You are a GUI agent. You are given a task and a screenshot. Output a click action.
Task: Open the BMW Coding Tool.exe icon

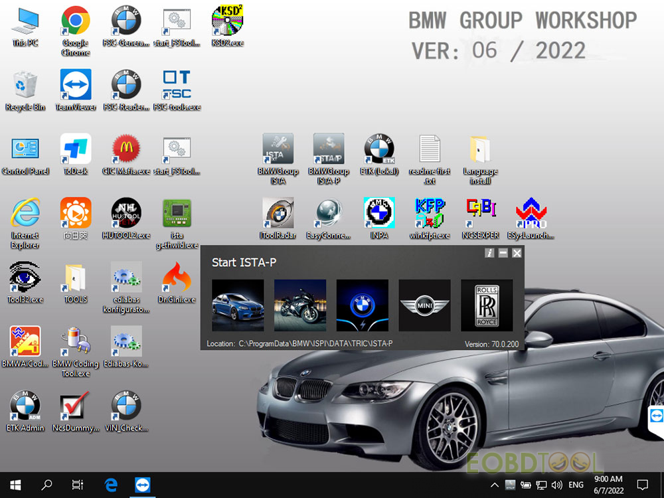pos(76,351)
